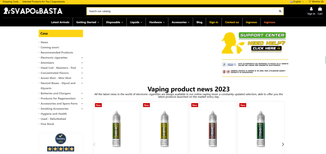Viewport: 326px width, 154px height.
Task: Click the Wishlist heart icon
Action: click(x=310, y=2)
